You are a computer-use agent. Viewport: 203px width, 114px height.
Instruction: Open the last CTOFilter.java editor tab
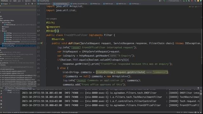coord(134,4)
